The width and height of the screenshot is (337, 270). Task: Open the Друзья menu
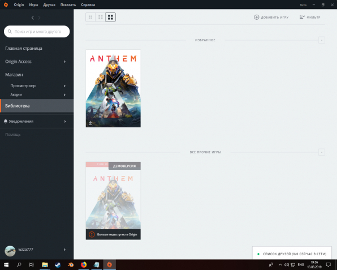(49, 5)
